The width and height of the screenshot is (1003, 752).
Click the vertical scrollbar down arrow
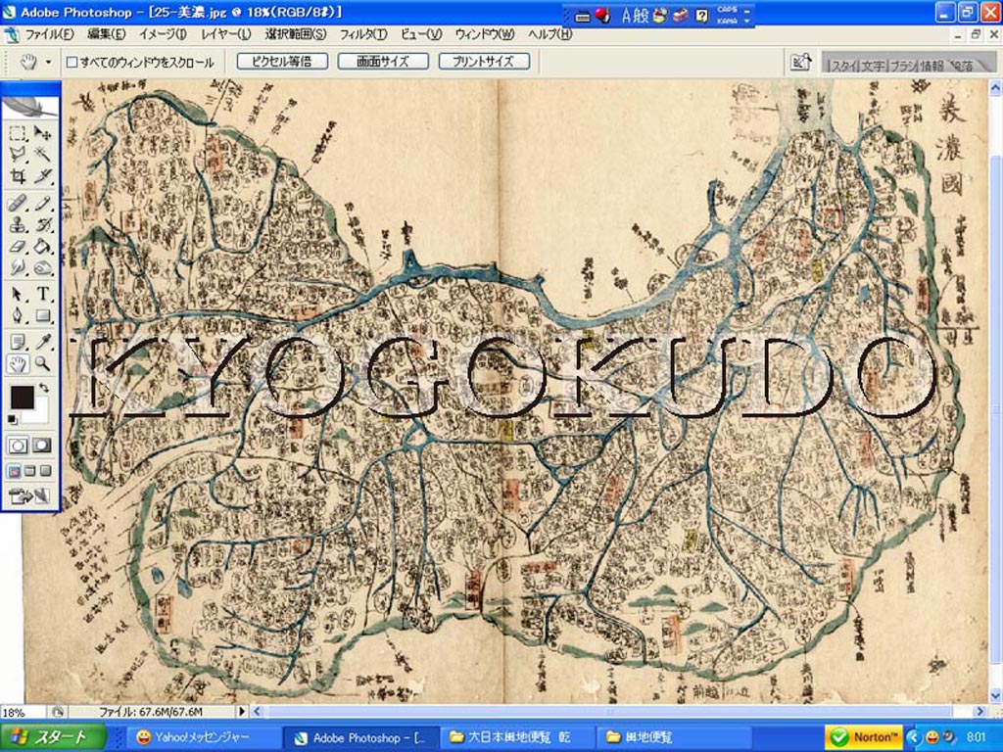point(996,696)
